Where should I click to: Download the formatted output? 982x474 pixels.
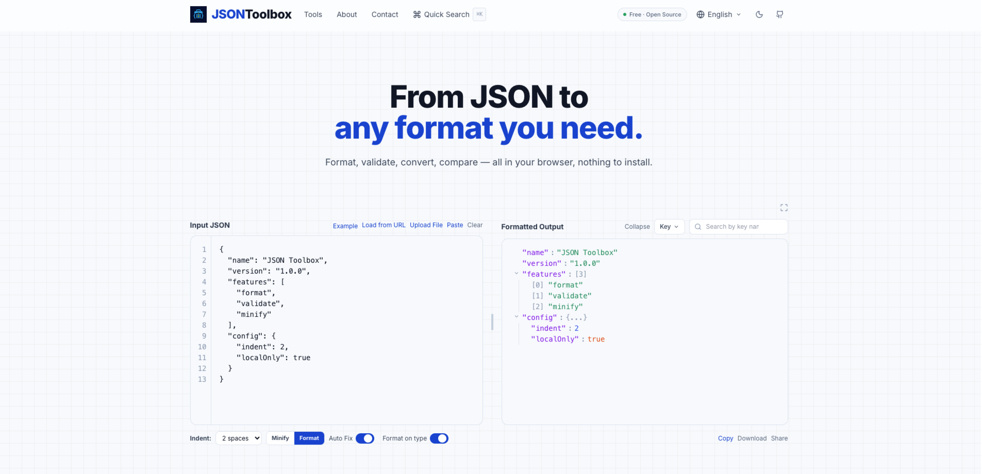click(752, 438)
